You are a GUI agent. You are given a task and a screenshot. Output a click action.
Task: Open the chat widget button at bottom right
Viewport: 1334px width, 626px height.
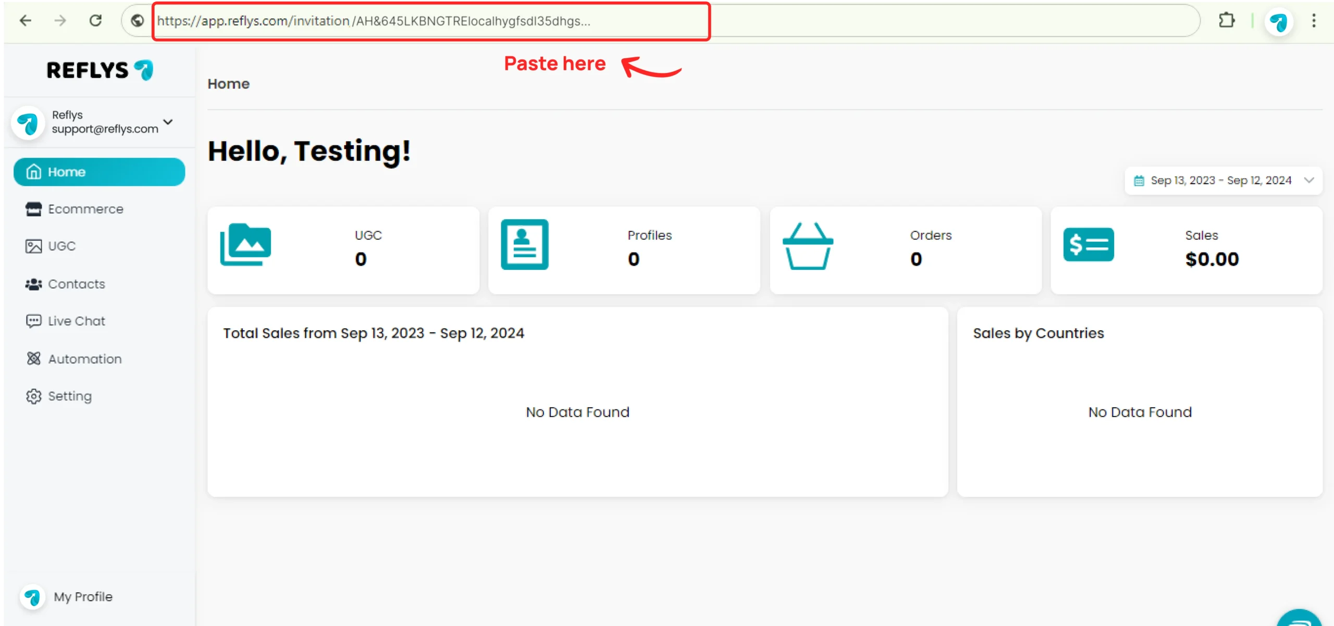[1300, 619]
